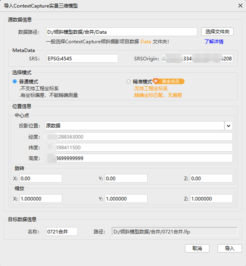The height and width of the screenshot is (266, 246).
Task: Click the 选择文件夹 button
Action: (x=218, y=32)
